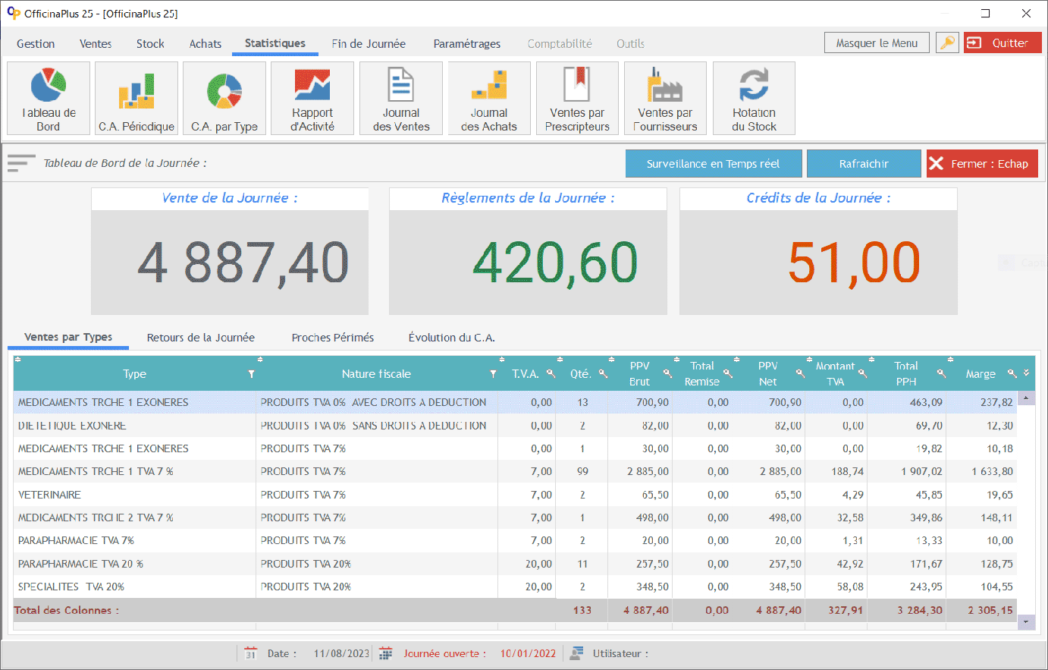Show the Rotation du Stock report
Viewport: 1048px width, 670px height.
pyautogui.click(x=754, y=99)
